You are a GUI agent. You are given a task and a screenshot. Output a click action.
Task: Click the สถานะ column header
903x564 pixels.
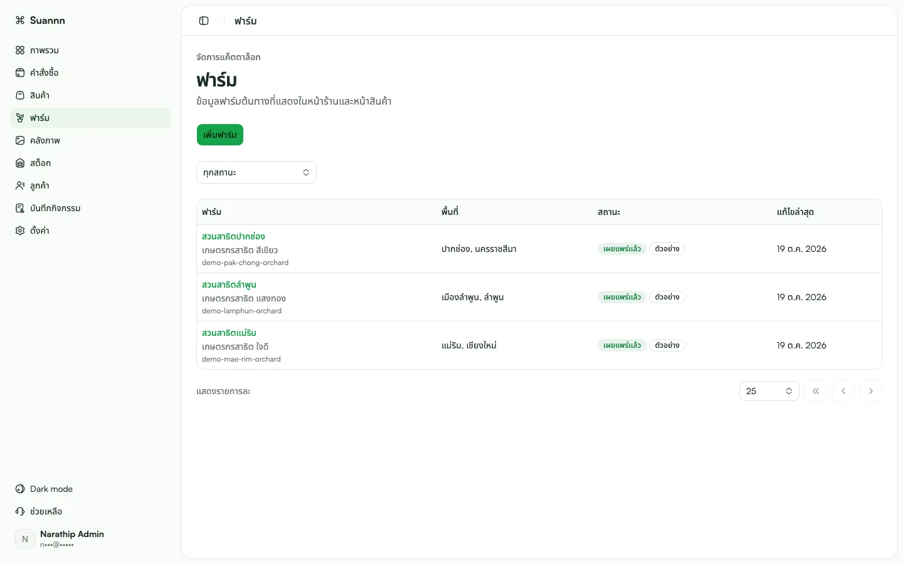coord(609,212)
